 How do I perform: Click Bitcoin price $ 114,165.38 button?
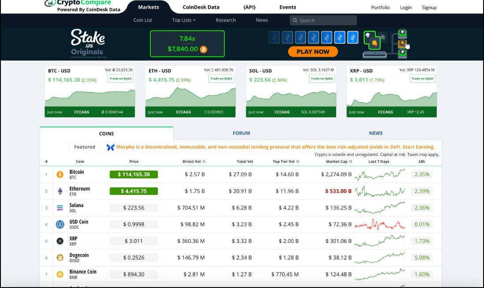(134, 174)
